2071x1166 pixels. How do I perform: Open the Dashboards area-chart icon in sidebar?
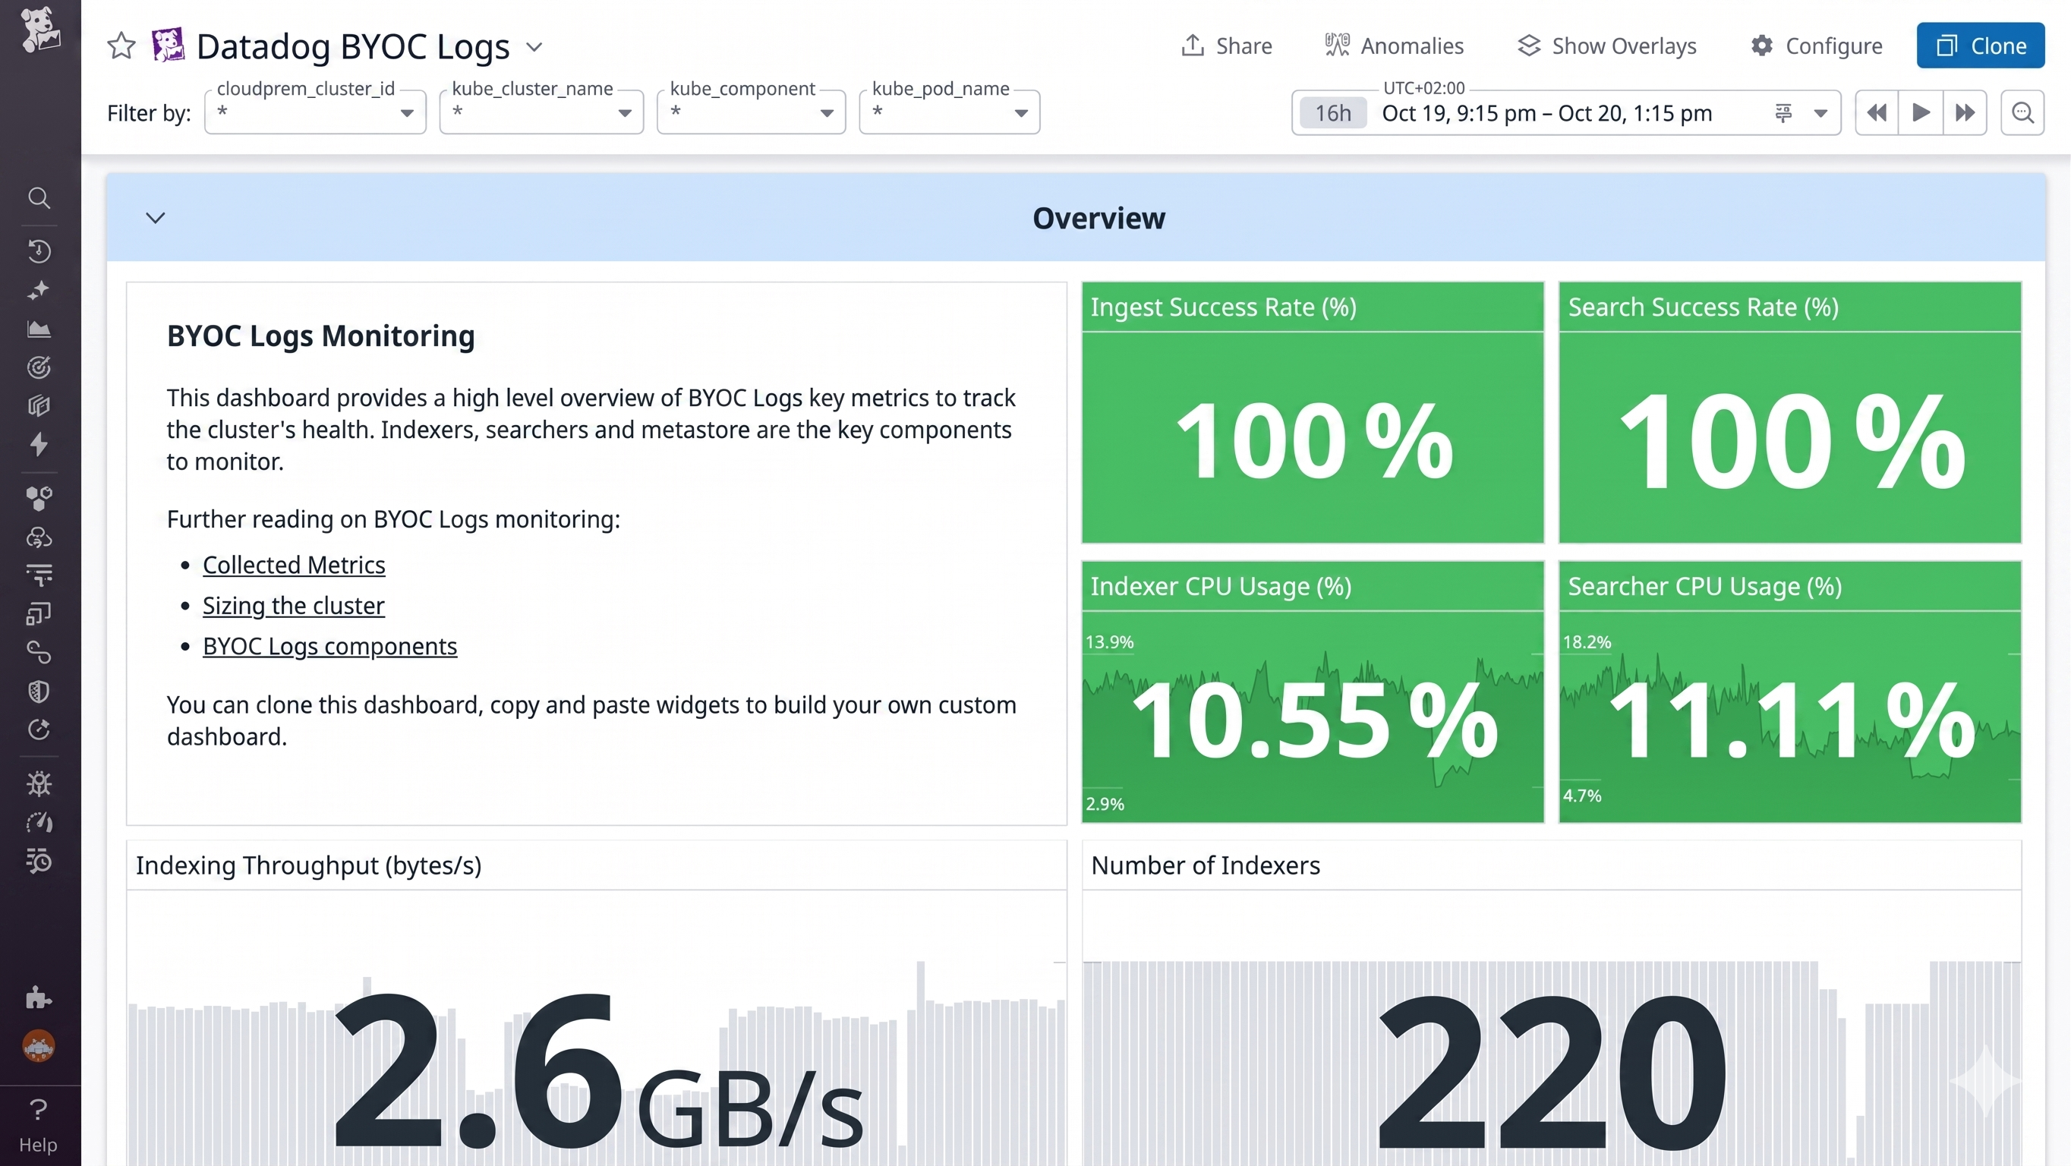tap(39, 328)
